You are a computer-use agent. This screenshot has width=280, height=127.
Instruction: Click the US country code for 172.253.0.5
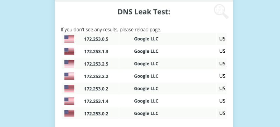pyautogui.click(x=222, y=39)
